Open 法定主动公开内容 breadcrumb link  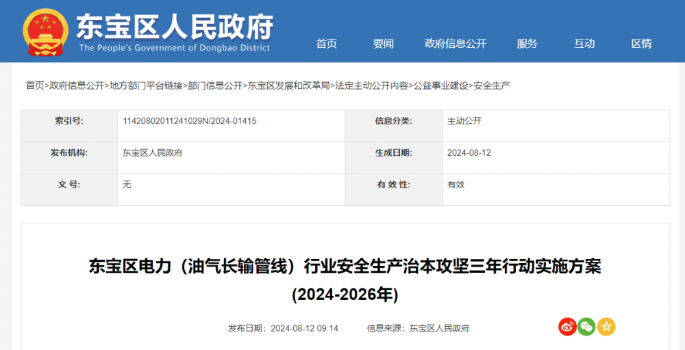[x=372, y=86]
